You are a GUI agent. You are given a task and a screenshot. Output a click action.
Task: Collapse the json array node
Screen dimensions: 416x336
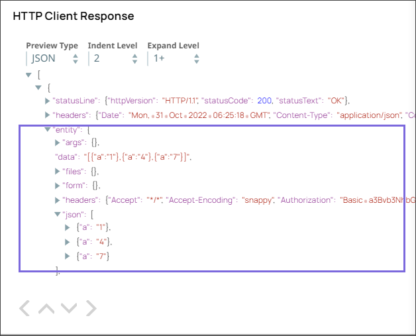point(57,214)
